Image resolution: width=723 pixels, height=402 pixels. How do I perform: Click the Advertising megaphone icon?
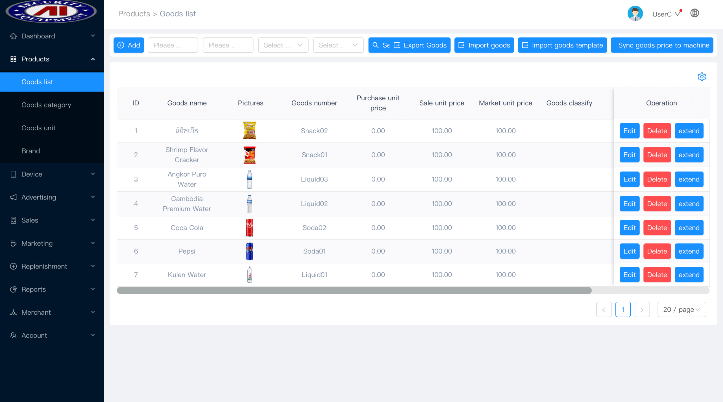13,197
